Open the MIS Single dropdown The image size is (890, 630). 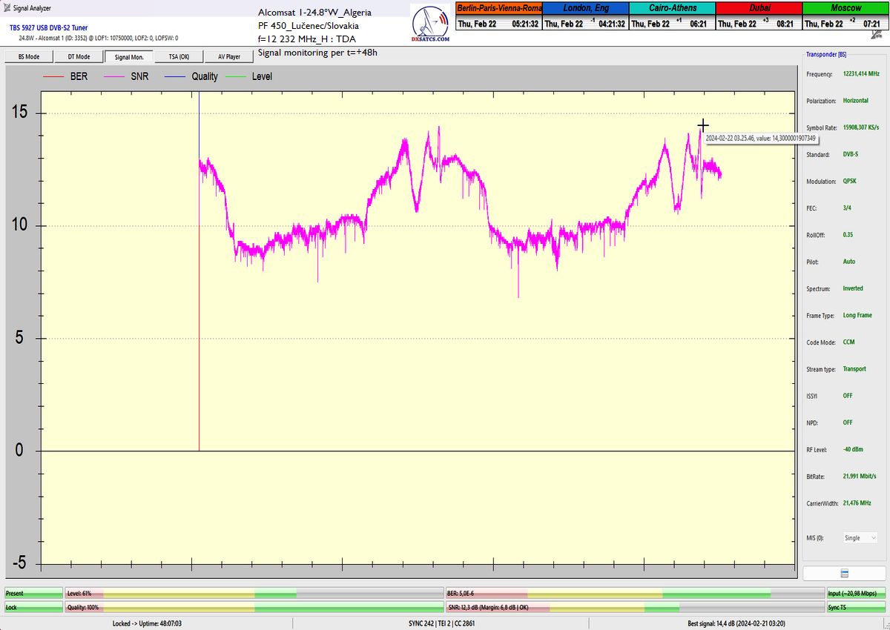coord(859,538)
